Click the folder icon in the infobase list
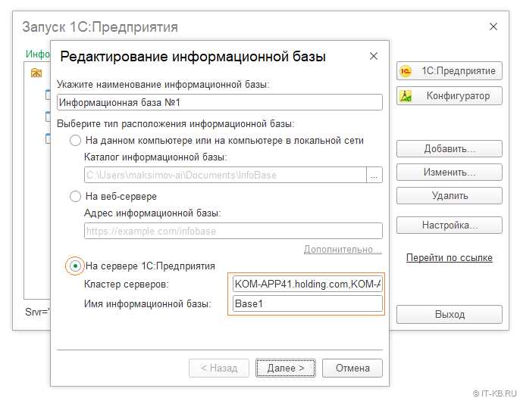520x398 pixels. [36, 73]
